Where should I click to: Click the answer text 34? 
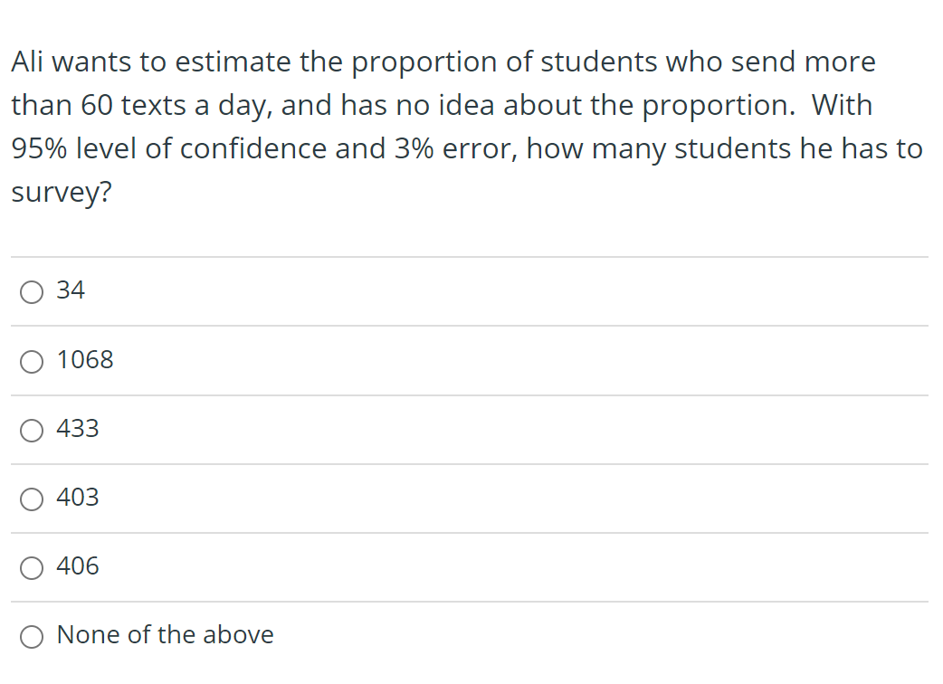click(x=70, y=290)
